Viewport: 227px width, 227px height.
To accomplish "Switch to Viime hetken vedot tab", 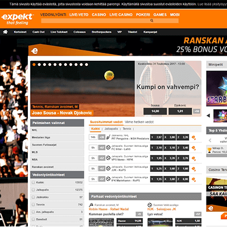I will click(x=139, y=122).
